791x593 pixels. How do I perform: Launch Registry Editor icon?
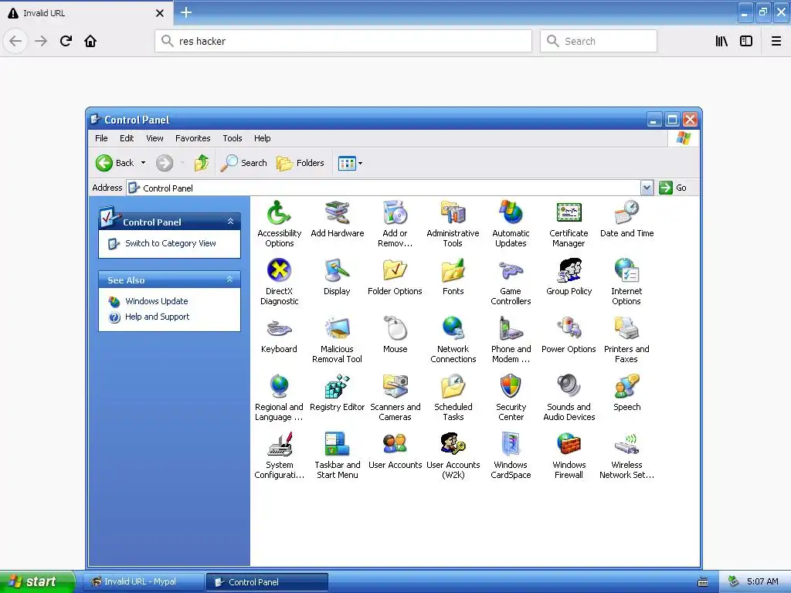coord(337,393)
